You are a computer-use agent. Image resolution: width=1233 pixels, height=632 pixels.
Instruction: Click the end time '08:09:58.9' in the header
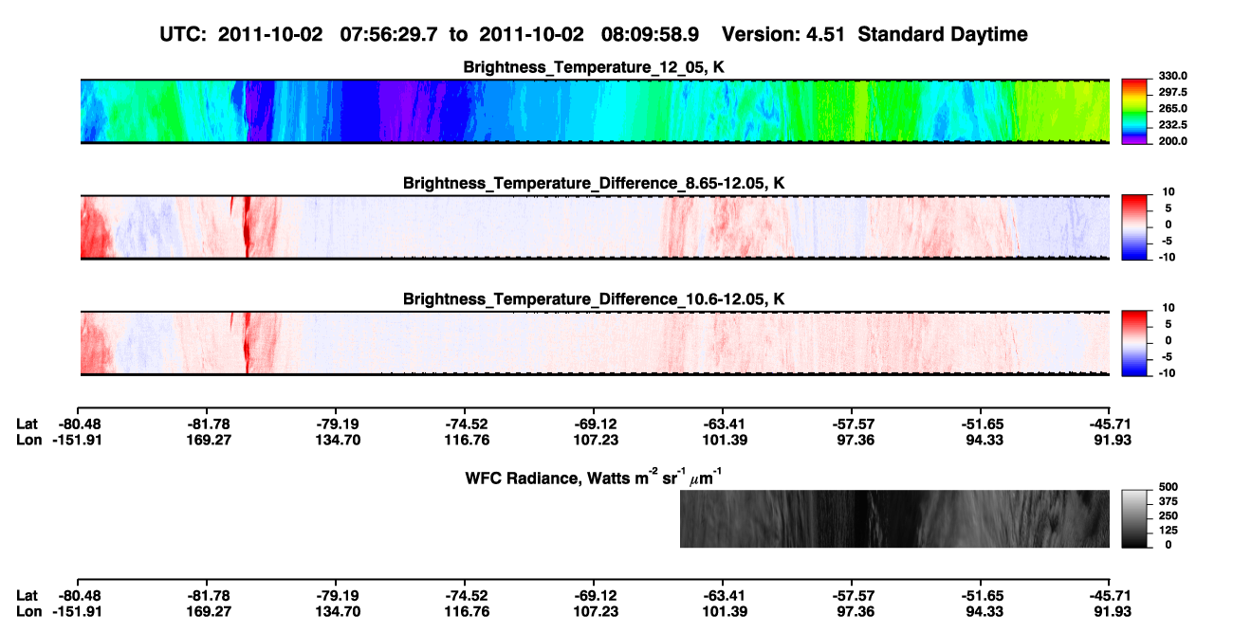pyautogui.click(x=651, y=34)
